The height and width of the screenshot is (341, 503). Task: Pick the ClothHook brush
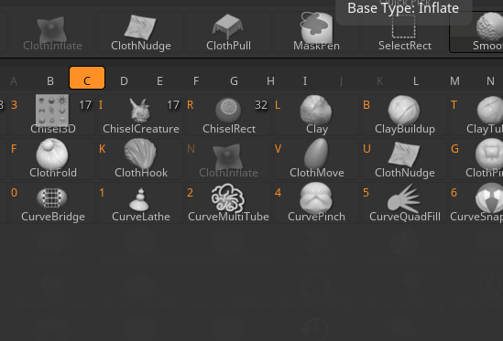(x=140, y=159)
